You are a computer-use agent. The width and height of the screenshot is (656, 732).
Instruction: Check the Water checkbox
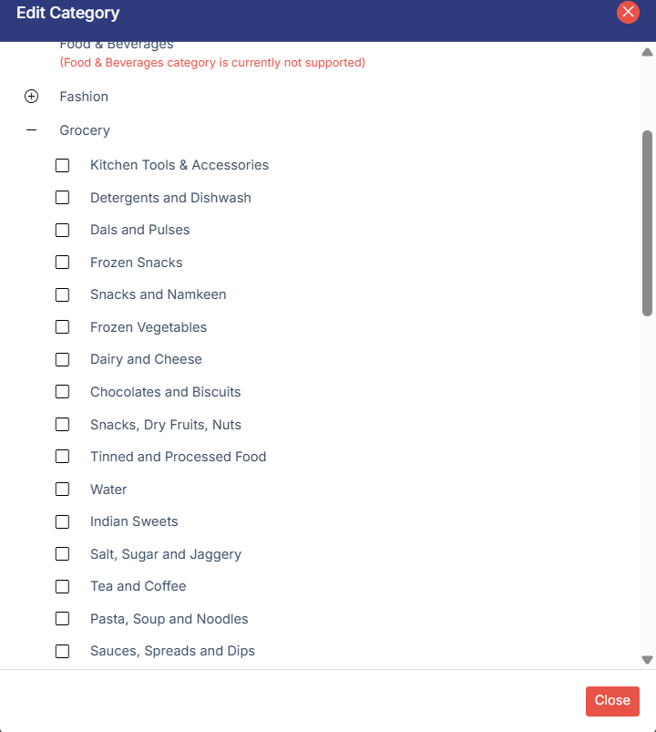pyautogui.click(x=62, y=490)
